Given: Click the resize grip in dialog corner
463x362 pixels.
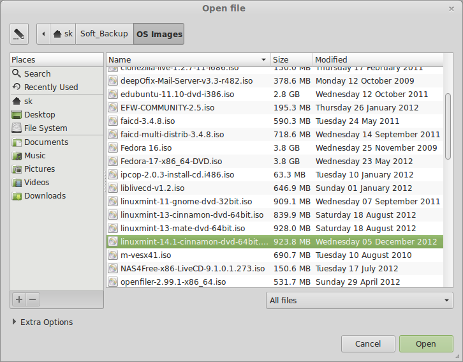Looking at the screenshot, I should click(458, 357).
